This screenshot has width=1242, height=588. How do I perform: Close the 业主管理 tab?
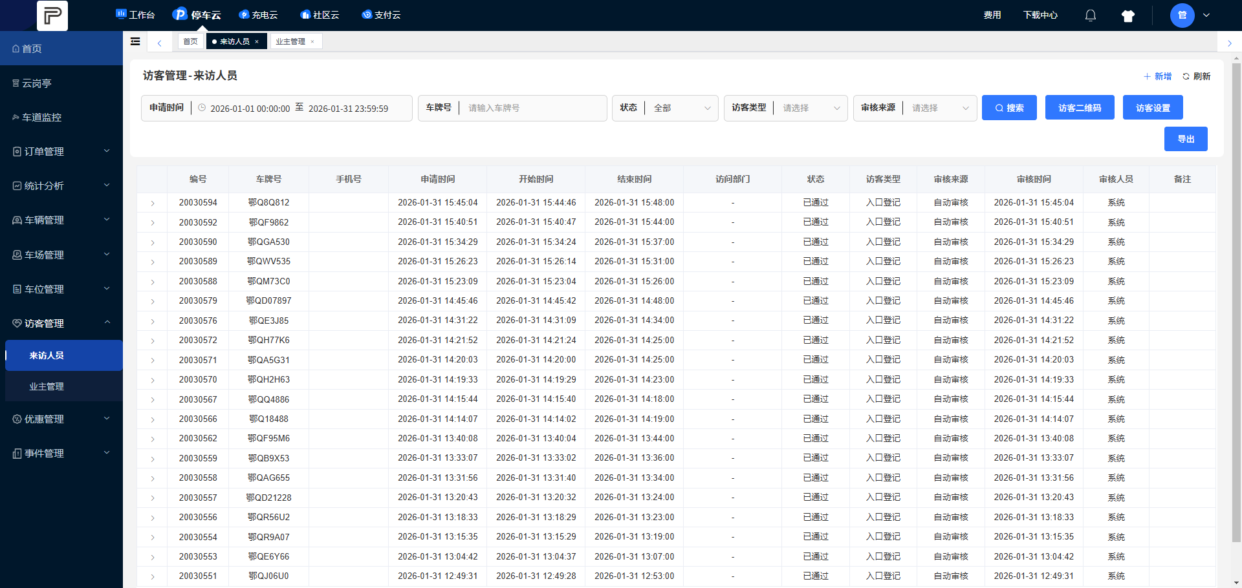coord(312,42)
